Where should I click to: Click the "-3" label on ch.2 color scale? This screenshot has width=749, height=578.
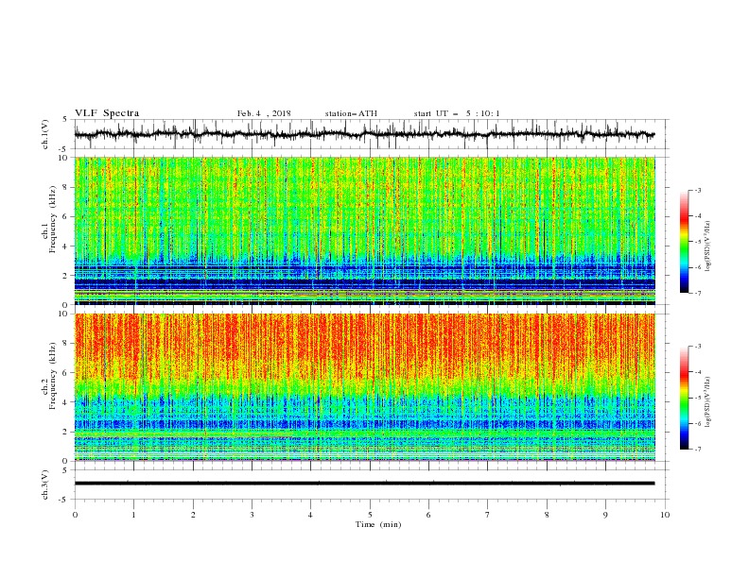pos(697,347)
